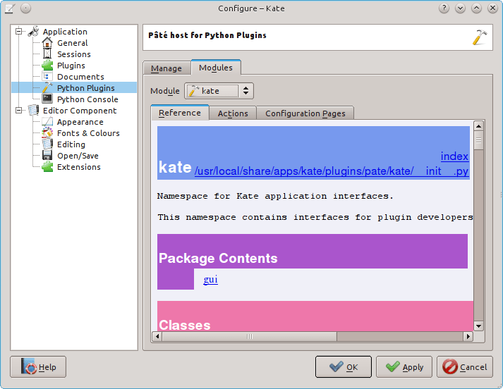Select the Reference tab

coord(180,113)
